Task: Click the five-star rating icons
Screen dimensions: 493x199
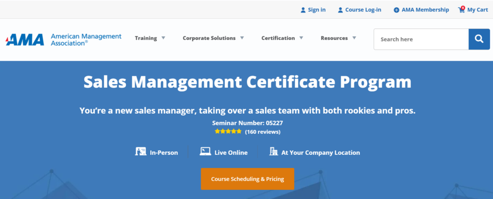Action: pos(228,131)
